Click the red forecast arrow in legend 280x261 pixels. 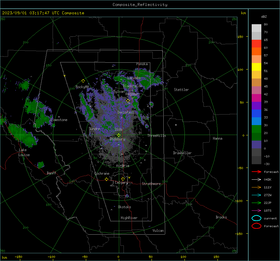pos(256,172)
